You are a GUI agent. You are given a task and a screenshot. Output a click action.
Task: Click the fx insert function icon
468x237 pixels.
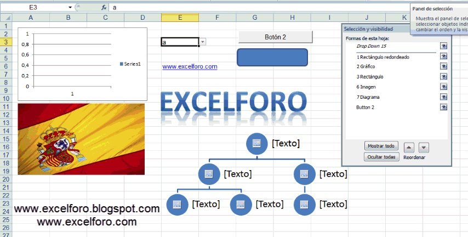coord(104,8)
